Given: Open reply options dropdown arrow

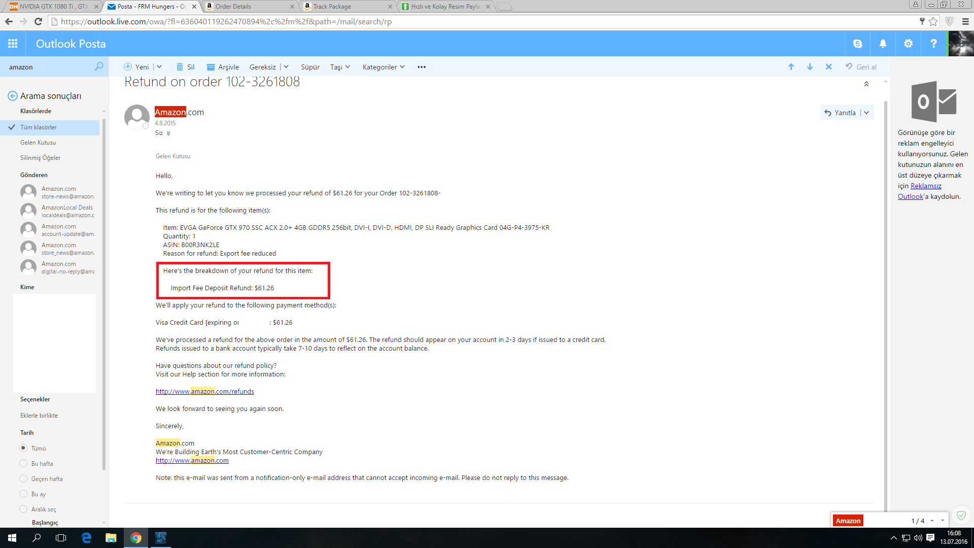Looking at the screenshot, I should pyautogui.click(x=866, y=113).
